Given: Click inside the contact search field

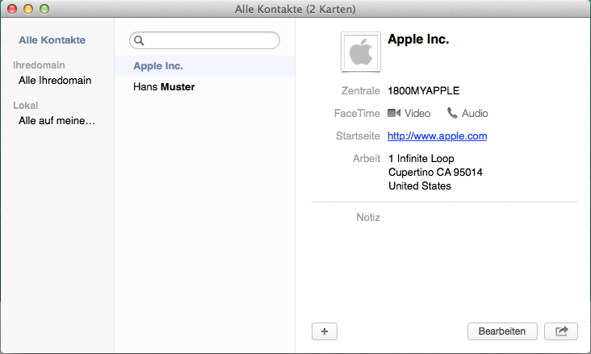Looking at the screenshot, I should click(x=204, y=40).
